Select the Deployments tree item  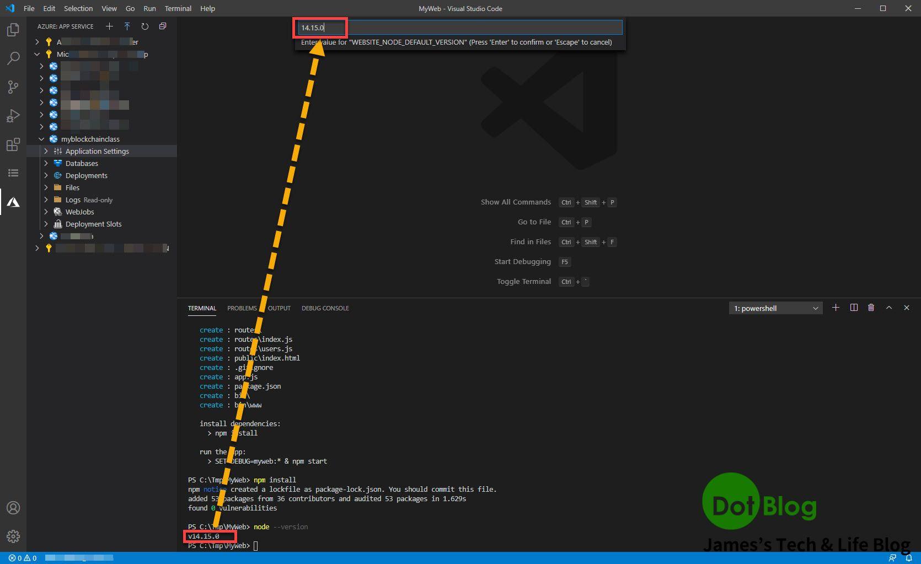[x=87, y=175]
